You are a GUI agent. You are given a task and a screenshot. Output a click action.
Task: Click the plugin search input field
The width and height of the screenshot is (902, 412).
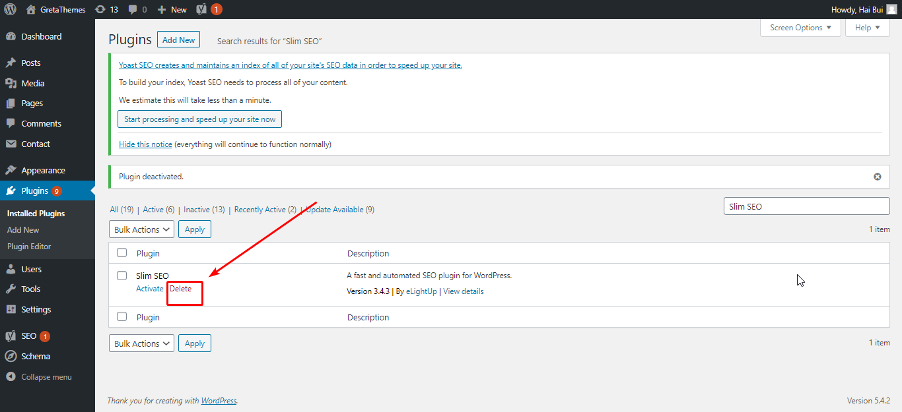(x=806, y=206)
